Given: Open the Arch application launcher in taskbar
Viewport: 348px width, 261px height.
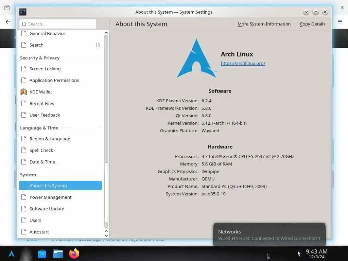Looking at the screenshot, I should 12,254.
